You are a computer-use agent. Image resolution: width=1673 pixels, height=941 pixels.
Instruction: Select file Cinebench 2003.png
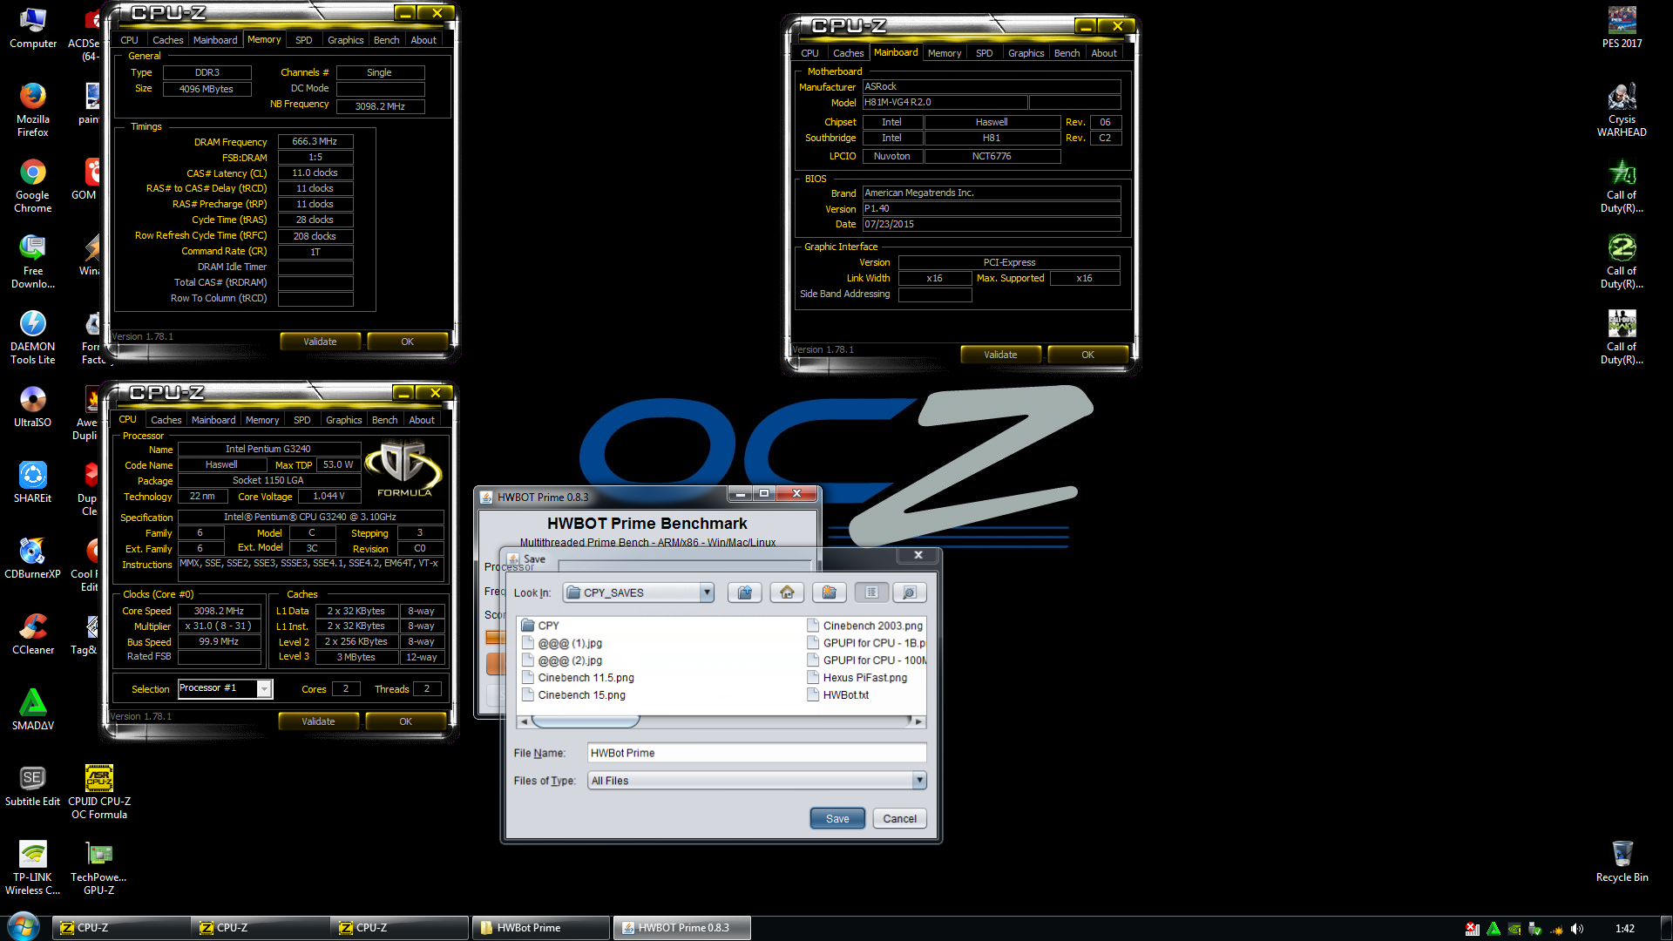(x=864, y=626)
